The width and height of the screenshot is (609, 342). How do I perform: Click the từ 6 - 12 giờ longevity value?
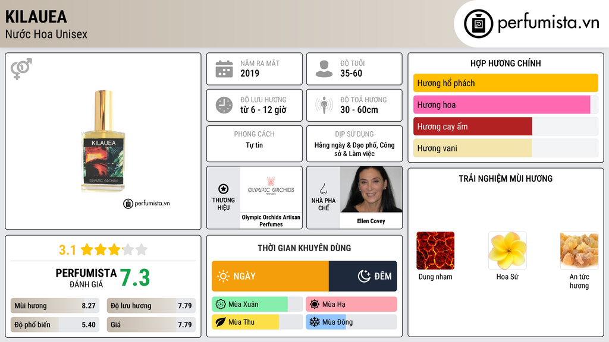click(263, 110)
